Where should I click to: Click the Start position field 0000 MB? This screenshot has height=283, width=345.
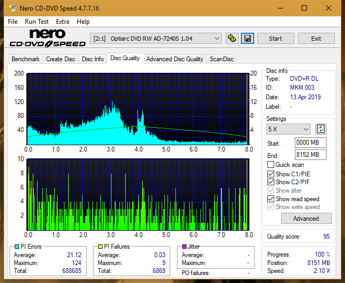coord(310,143)
